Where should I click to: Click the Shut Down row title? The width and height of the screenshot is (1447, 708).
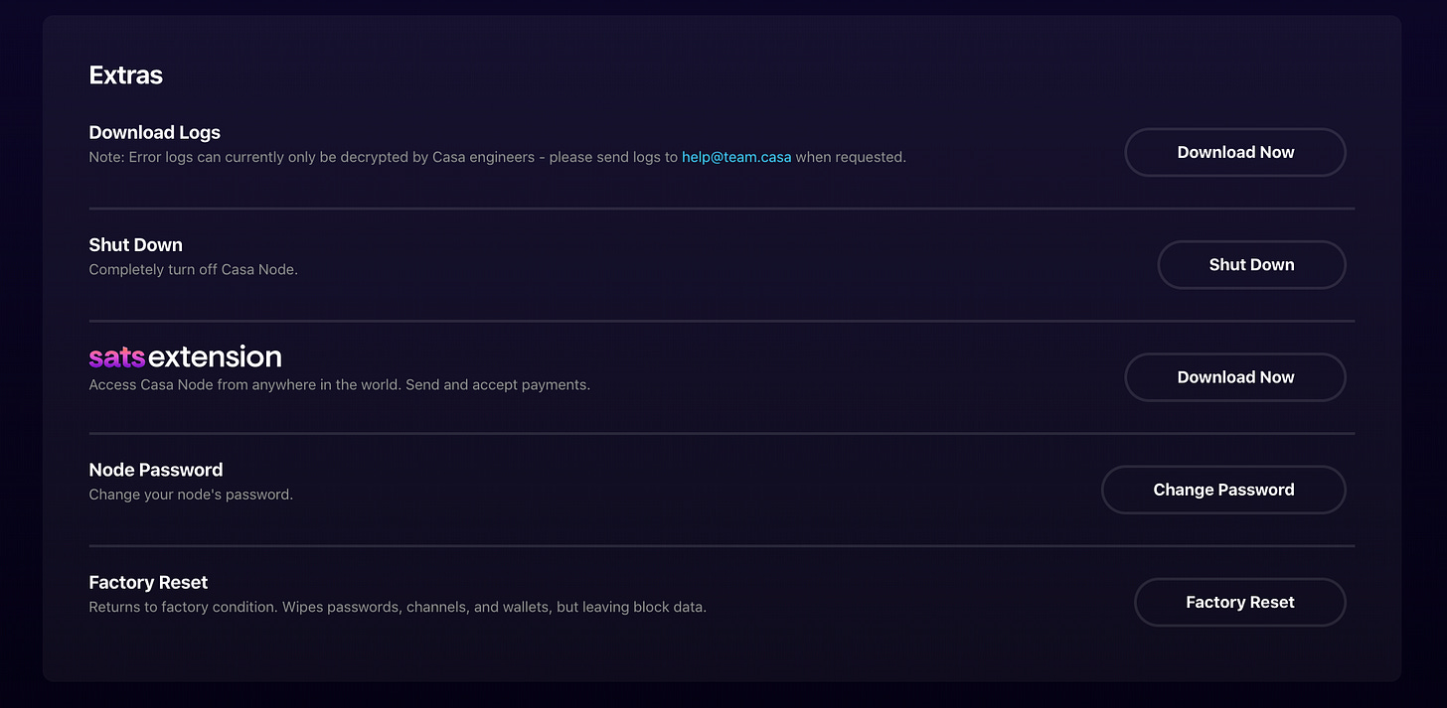click(135, 245)
